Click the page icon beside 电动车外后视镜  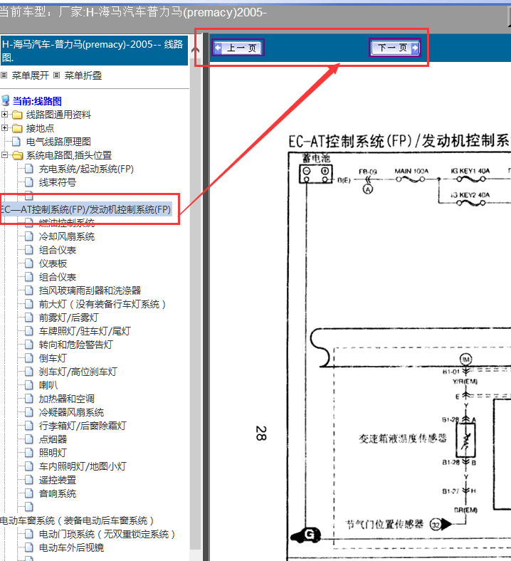pos(29,547)
